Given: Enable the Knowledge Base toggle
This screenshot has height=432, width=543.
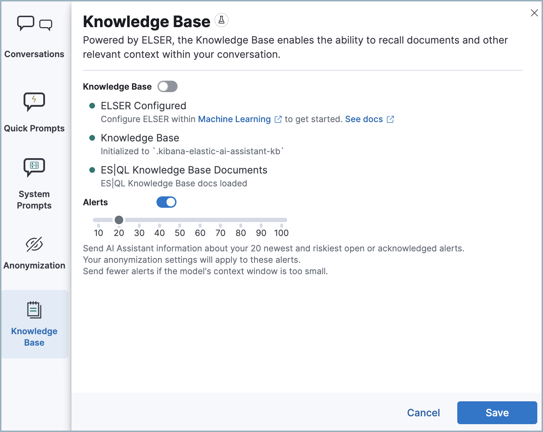Looking at the screenshot, I should [x=167, y=86].
